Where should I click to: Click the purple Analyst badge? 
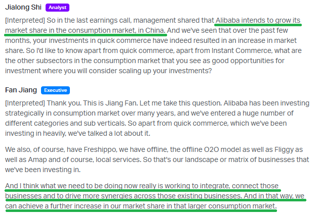pyautogui.click(x=57, y=8)
